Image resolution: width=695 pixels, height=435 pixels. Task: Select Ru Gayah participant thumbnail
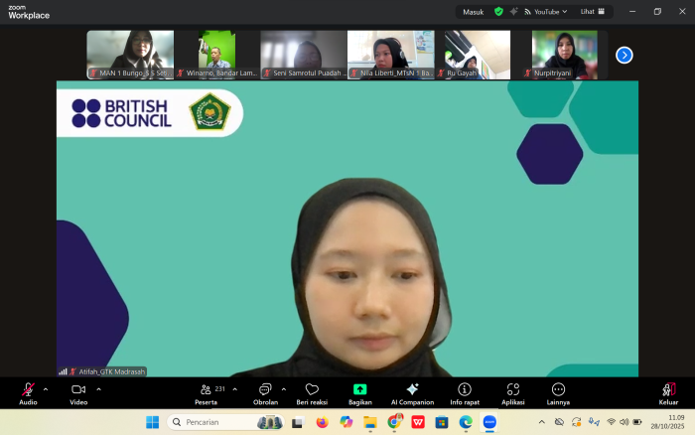coord(478,55)
